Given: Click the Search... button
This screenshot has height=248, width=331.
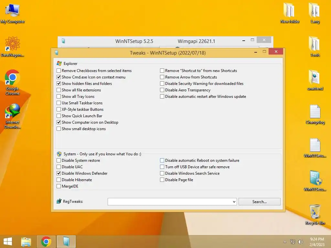Looking at the screenshot, I should (260, 201).
